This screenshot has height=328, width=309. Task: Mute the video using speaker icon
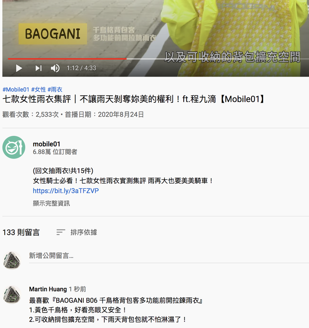(x=55, y=68)
